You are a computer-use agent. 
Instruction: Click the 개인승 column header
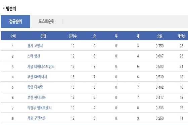(182, 36)
